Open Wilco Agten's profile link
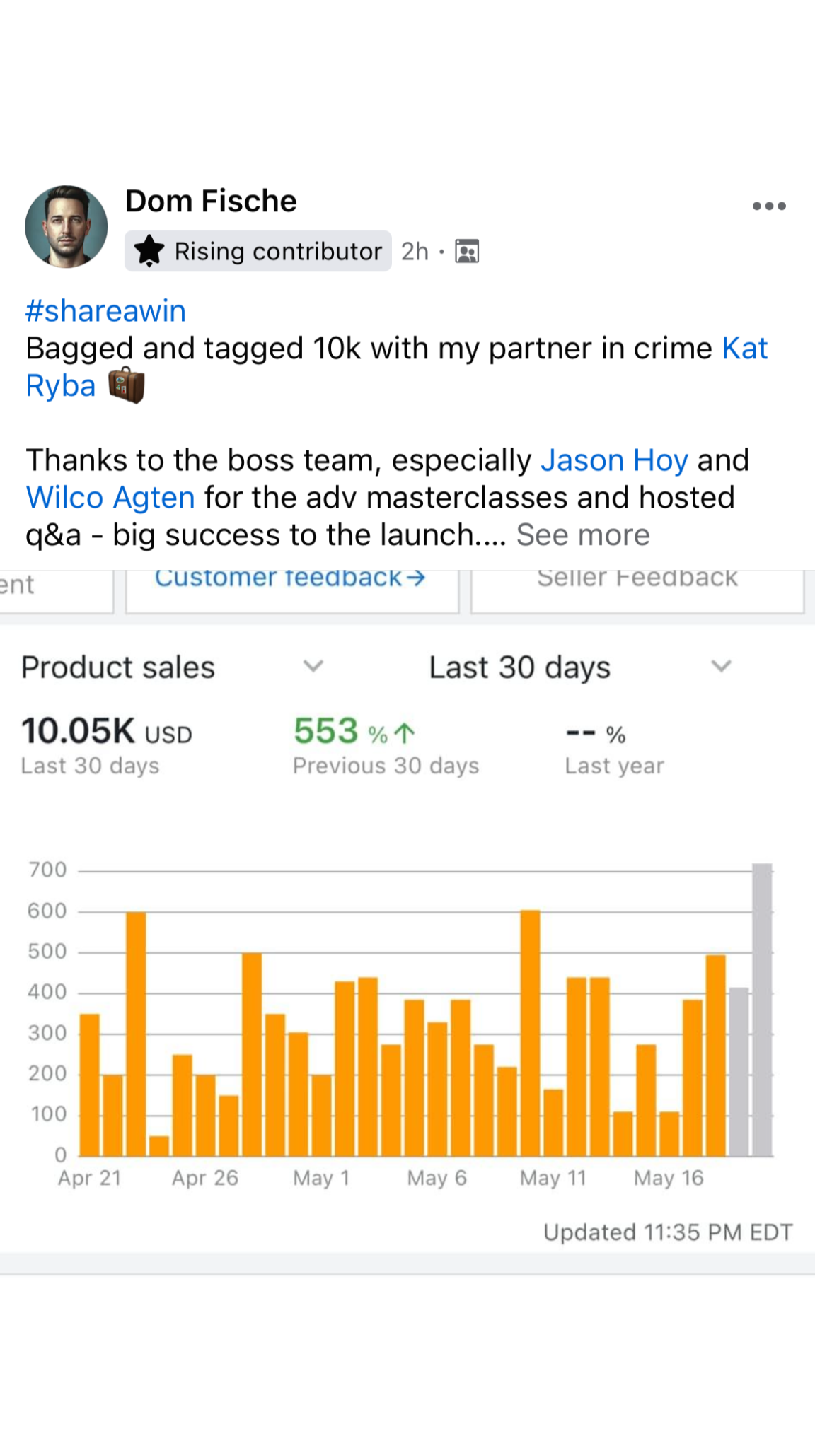The height and width of the screenshot is (1448, 815). click(110, 498)
